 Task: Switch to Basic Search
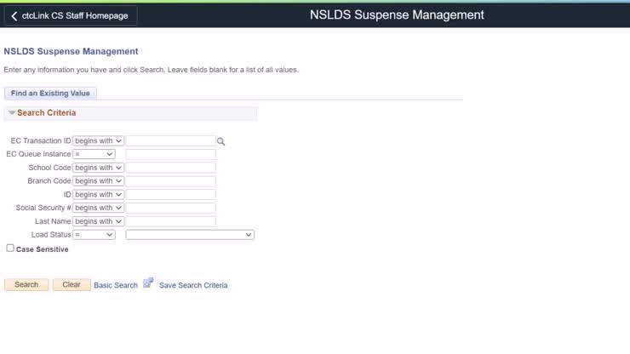point(116,285)
